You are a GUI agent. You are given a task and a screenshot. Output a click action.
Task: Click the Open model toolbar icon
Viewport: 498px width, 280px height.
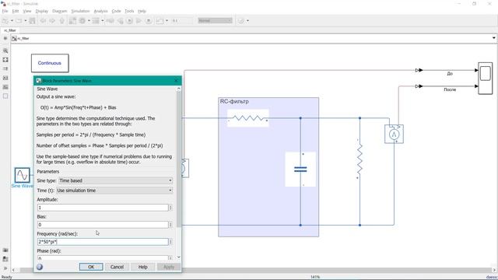(x=19, y=21)
